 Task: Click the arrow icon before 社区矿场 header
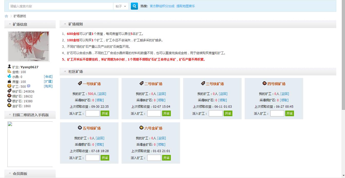pyautogui.click(x=65, y=72)
